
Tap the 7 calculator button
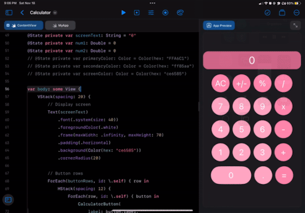pos(220,106)
